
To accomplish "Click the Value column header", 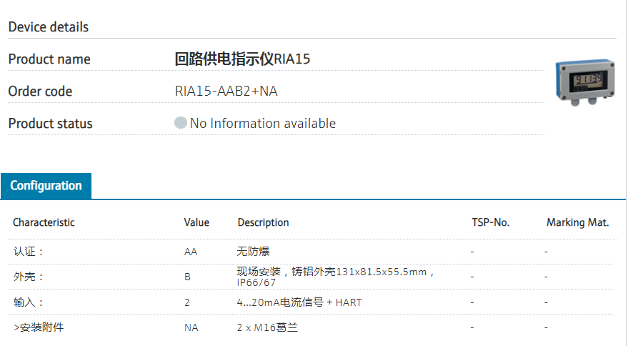I will pos(196,222).
